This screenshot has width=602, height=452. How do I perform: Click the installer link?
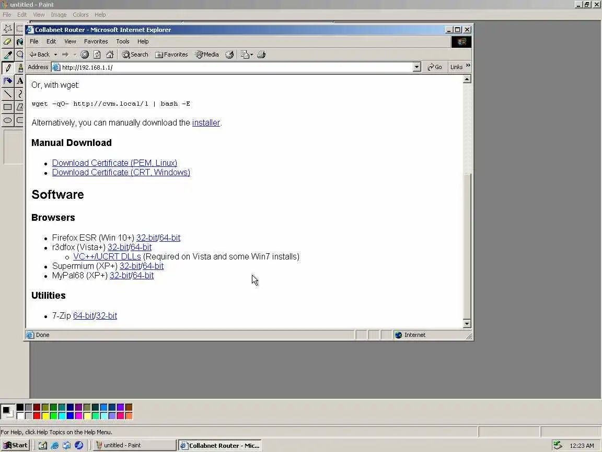click(x=206, y=122)
